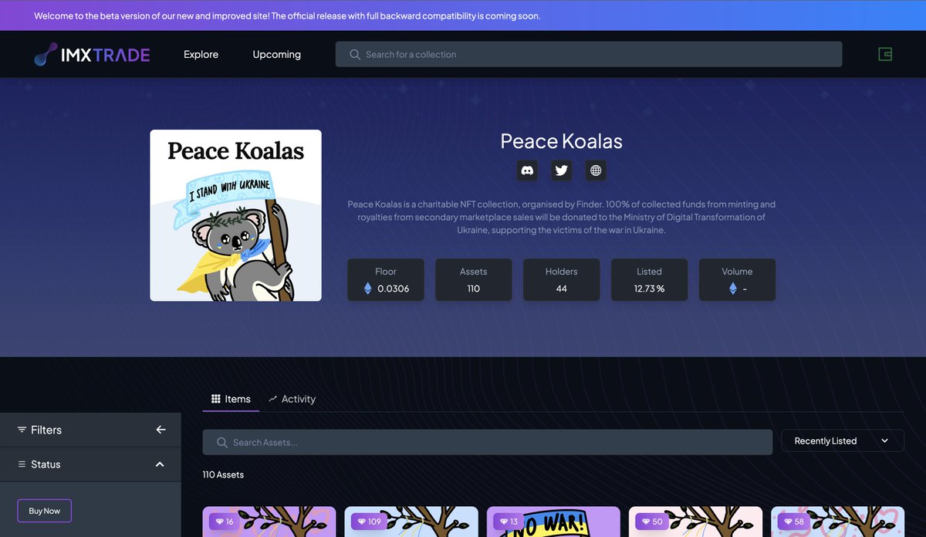Click the Floor 0.0306 stat box
This screenshot has width=926, height=537.
[x=386, y=280]
